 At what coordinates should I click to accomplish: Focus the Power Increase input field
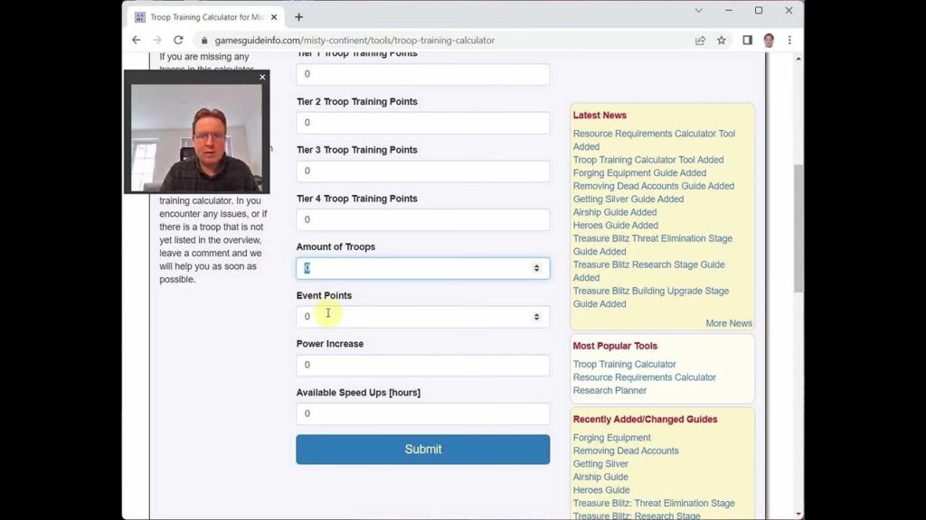(x=422, y=366)
